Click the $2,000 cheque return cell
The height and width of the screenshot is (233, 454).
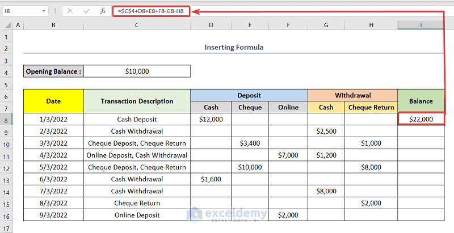click(x=371, y=203)
